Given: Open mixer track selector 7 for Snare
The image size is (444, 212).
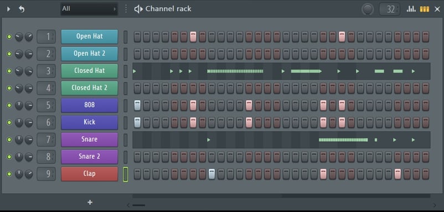Looking at the screenshot, I should point(46,139).
